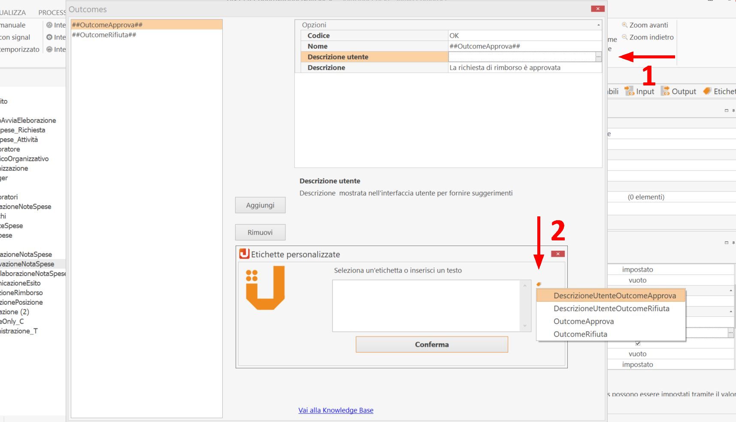Click the label text area in Etichette personalizzate
This screenshot has height=422, width=736.
point(427,306)
